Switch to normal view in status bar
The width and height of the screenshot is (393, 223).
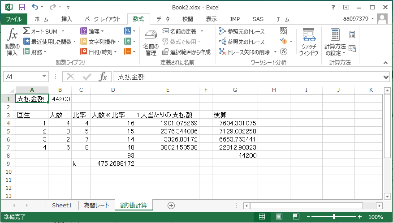pos(262,217)
